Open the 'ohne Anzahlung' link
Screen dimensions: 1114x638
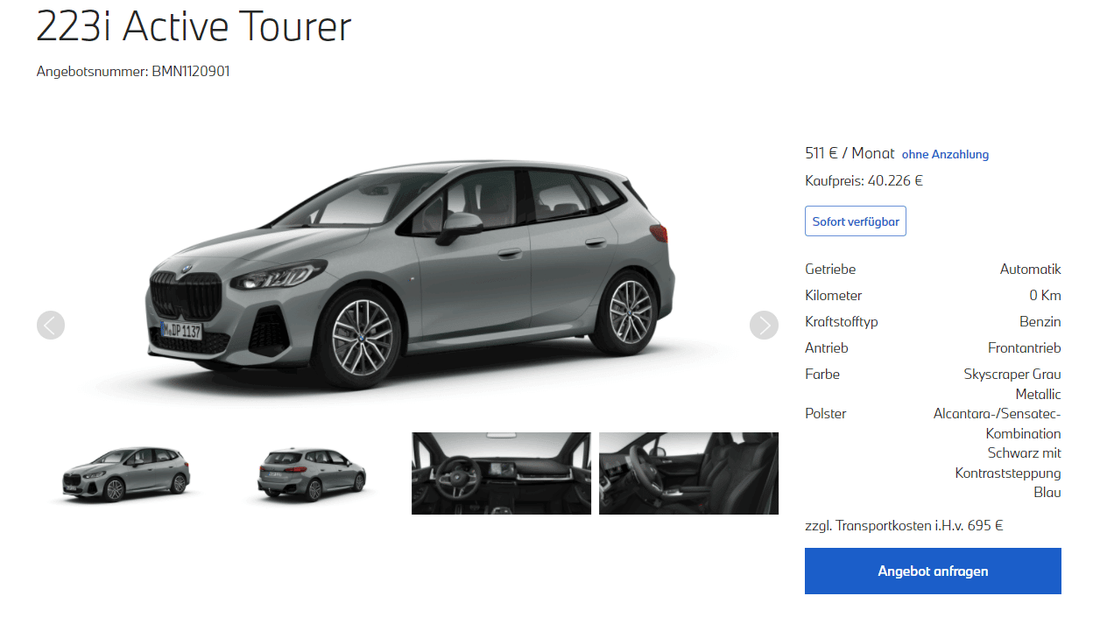coord(945,154)
